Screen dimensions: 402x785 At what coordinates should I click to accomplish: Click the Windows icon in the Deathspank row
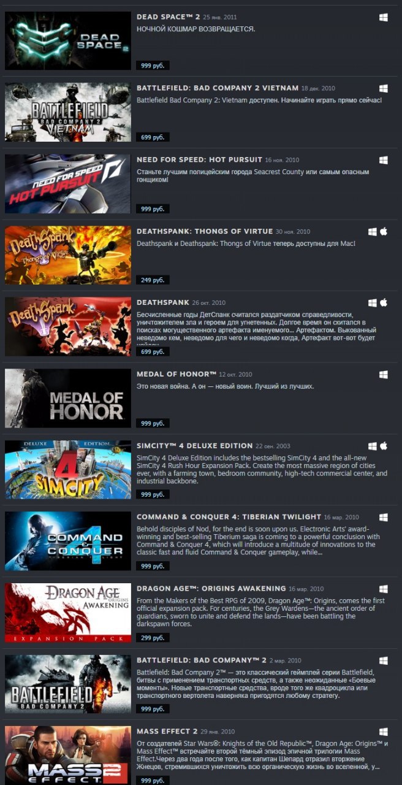[x=372, y=303]
